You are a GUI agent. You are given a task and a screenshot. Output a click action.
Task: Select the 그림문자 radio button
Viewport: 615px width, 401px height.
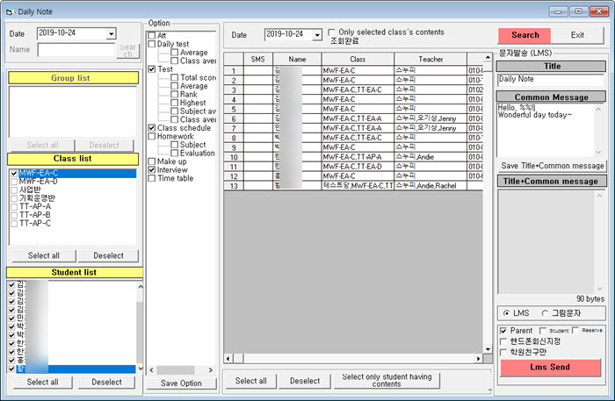click(545, 313)
